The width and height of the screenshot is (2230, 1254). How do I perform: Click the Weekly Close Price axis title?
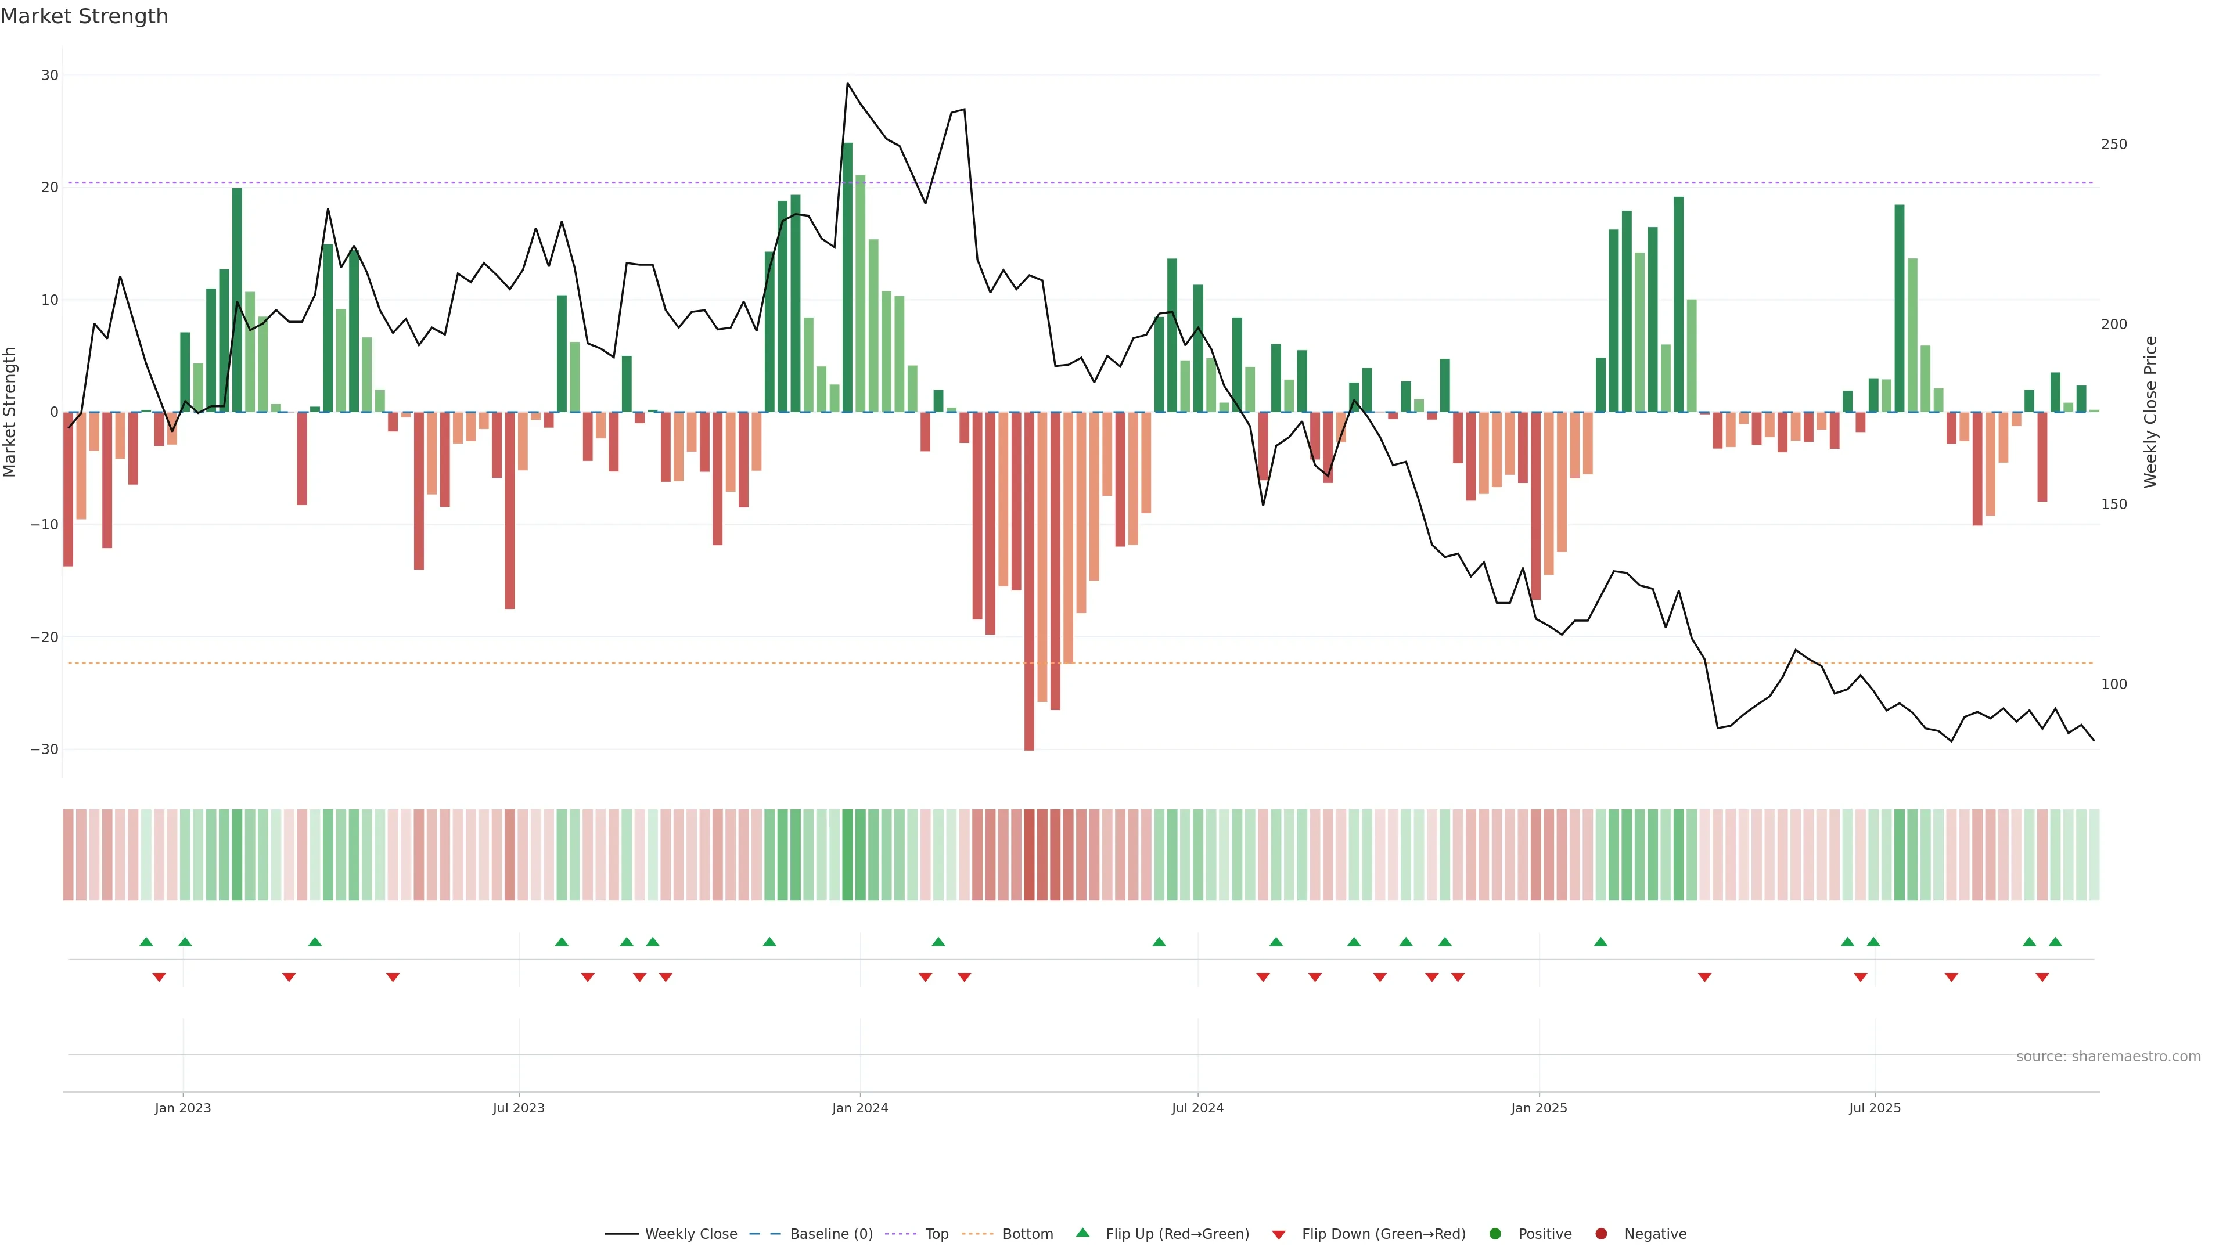coord(2150,412)
